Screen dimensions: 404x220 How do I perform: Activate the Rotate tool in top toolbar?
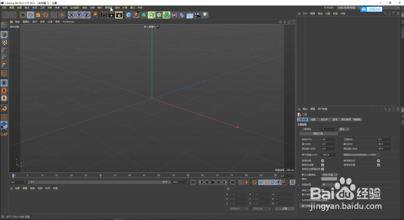[46, 15]
